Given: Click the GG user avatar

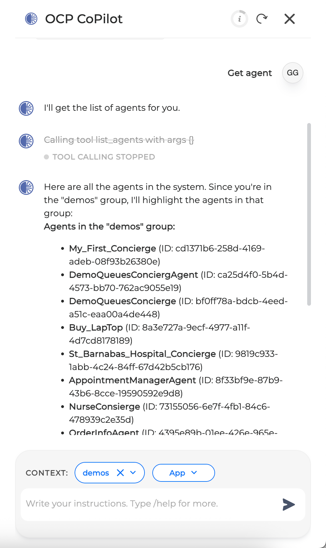Looking at the screenshot, I should coord(292,73).
